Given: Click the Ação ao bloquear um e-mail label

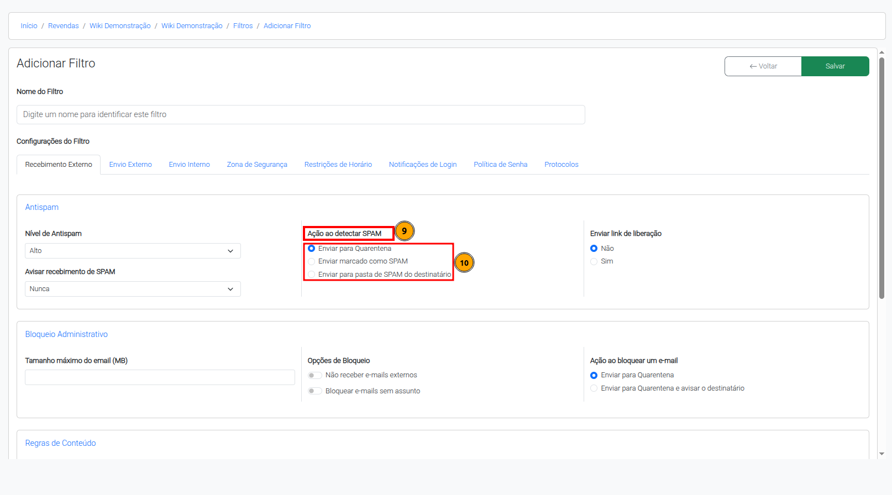Looking at the screenshot, I should [634, 361].
